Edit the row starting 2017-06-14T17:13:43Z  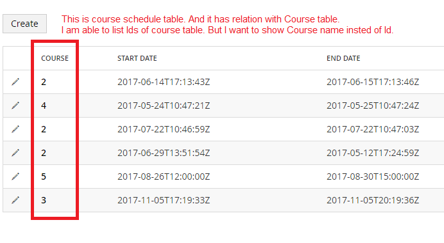15,82
